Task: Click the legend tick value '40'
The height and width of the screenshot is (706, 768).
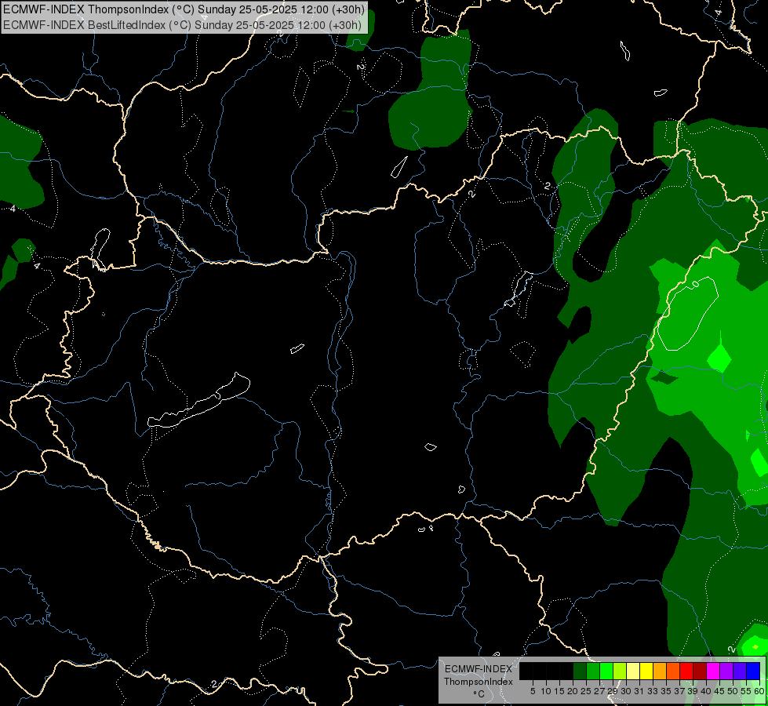Action: [706, 691]
